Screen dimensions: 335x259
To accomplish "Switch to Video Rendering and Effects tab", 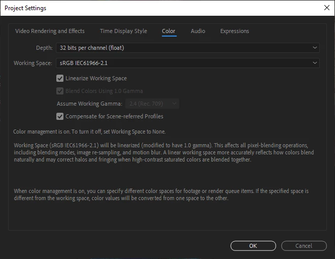I will coord(50,31).
